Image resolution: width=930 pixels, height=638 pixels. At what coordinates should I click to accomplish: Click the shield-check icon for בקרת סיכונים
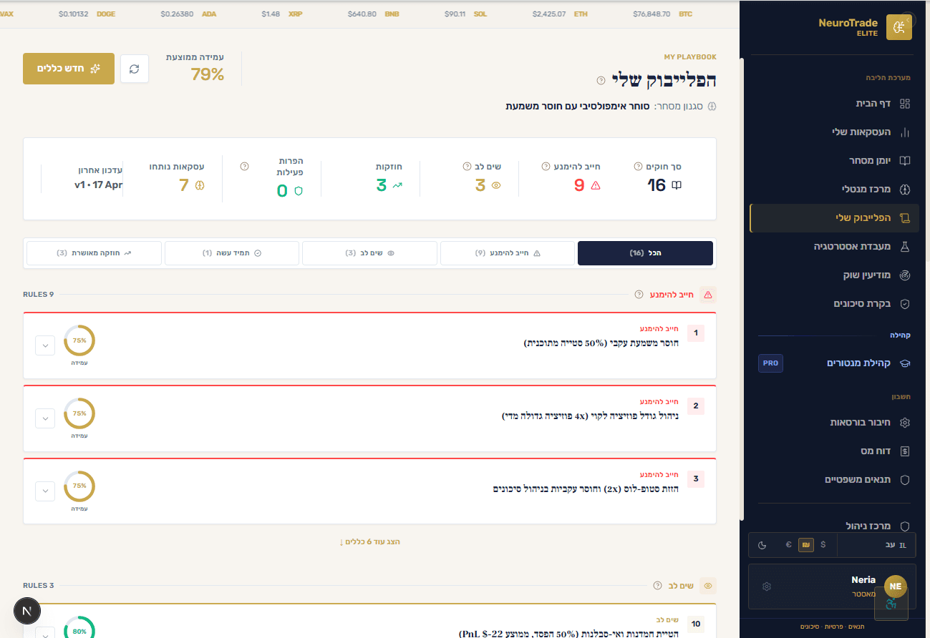(x=905, y=304)
